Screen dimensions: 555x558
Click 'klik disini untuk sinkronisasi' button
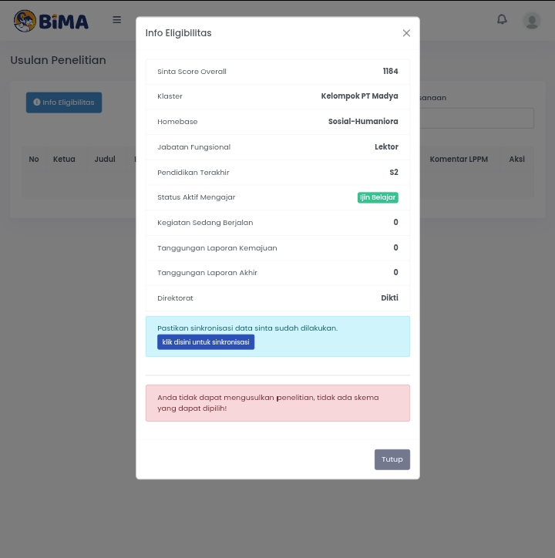tap(206, 342)
